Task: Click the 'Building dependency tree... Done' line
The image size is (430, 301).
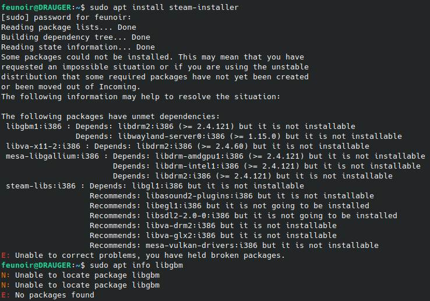Action: (76, 37)
